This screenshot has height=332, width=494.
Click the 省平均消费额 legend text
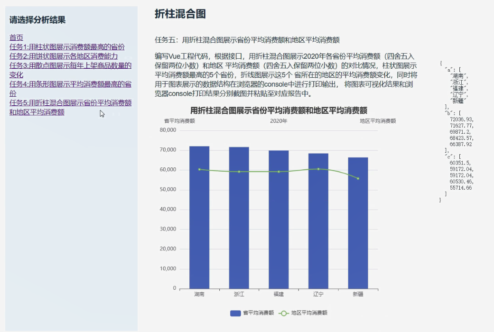tap(258, 313)
